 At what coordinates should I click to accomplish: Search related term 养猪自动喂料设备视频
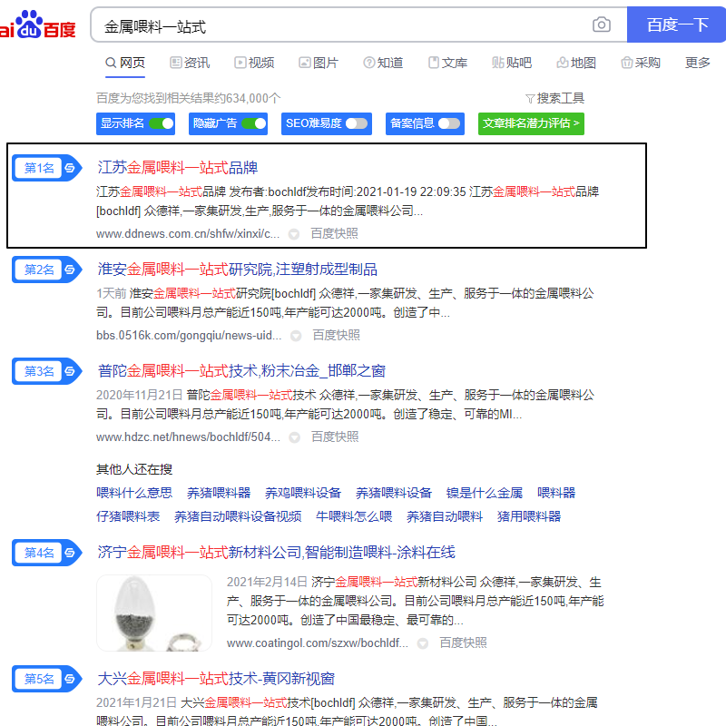238,516
